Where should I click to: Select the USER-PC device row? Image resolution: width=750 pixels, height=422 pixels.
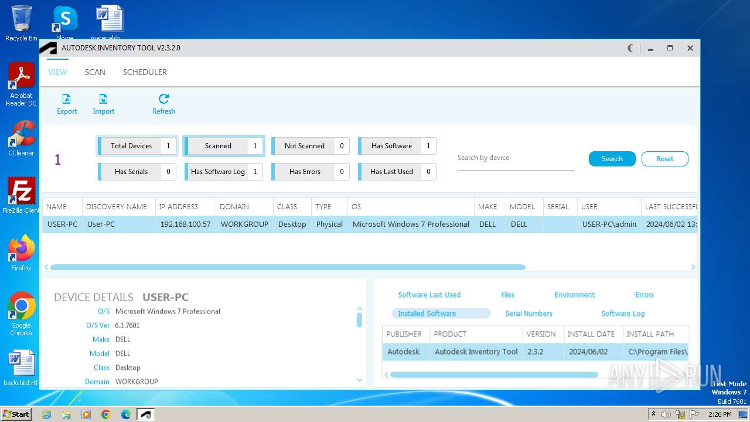pyautogui.click(x=370, y=224)
